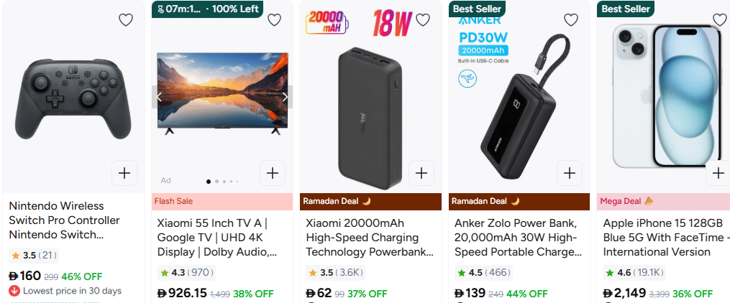Favorite the Xiaomi 20000mAh power bank
The width and height of the screenshot is (730, 303).
pyautogui.click(x=423, y=20)
